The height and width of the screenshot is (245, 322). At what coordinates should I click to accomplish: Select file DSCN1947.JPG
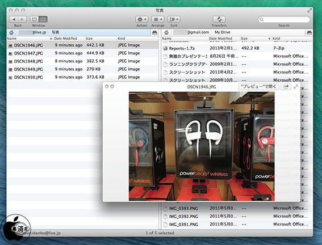tap(82, 53)
